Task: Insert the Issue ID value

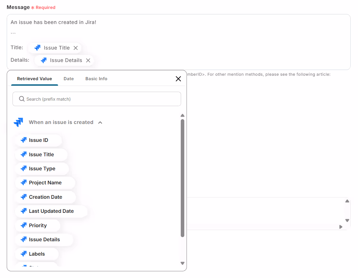Action: [38, 140]
